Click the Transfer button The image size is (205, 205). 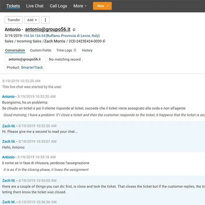click(x=14, y=20)
